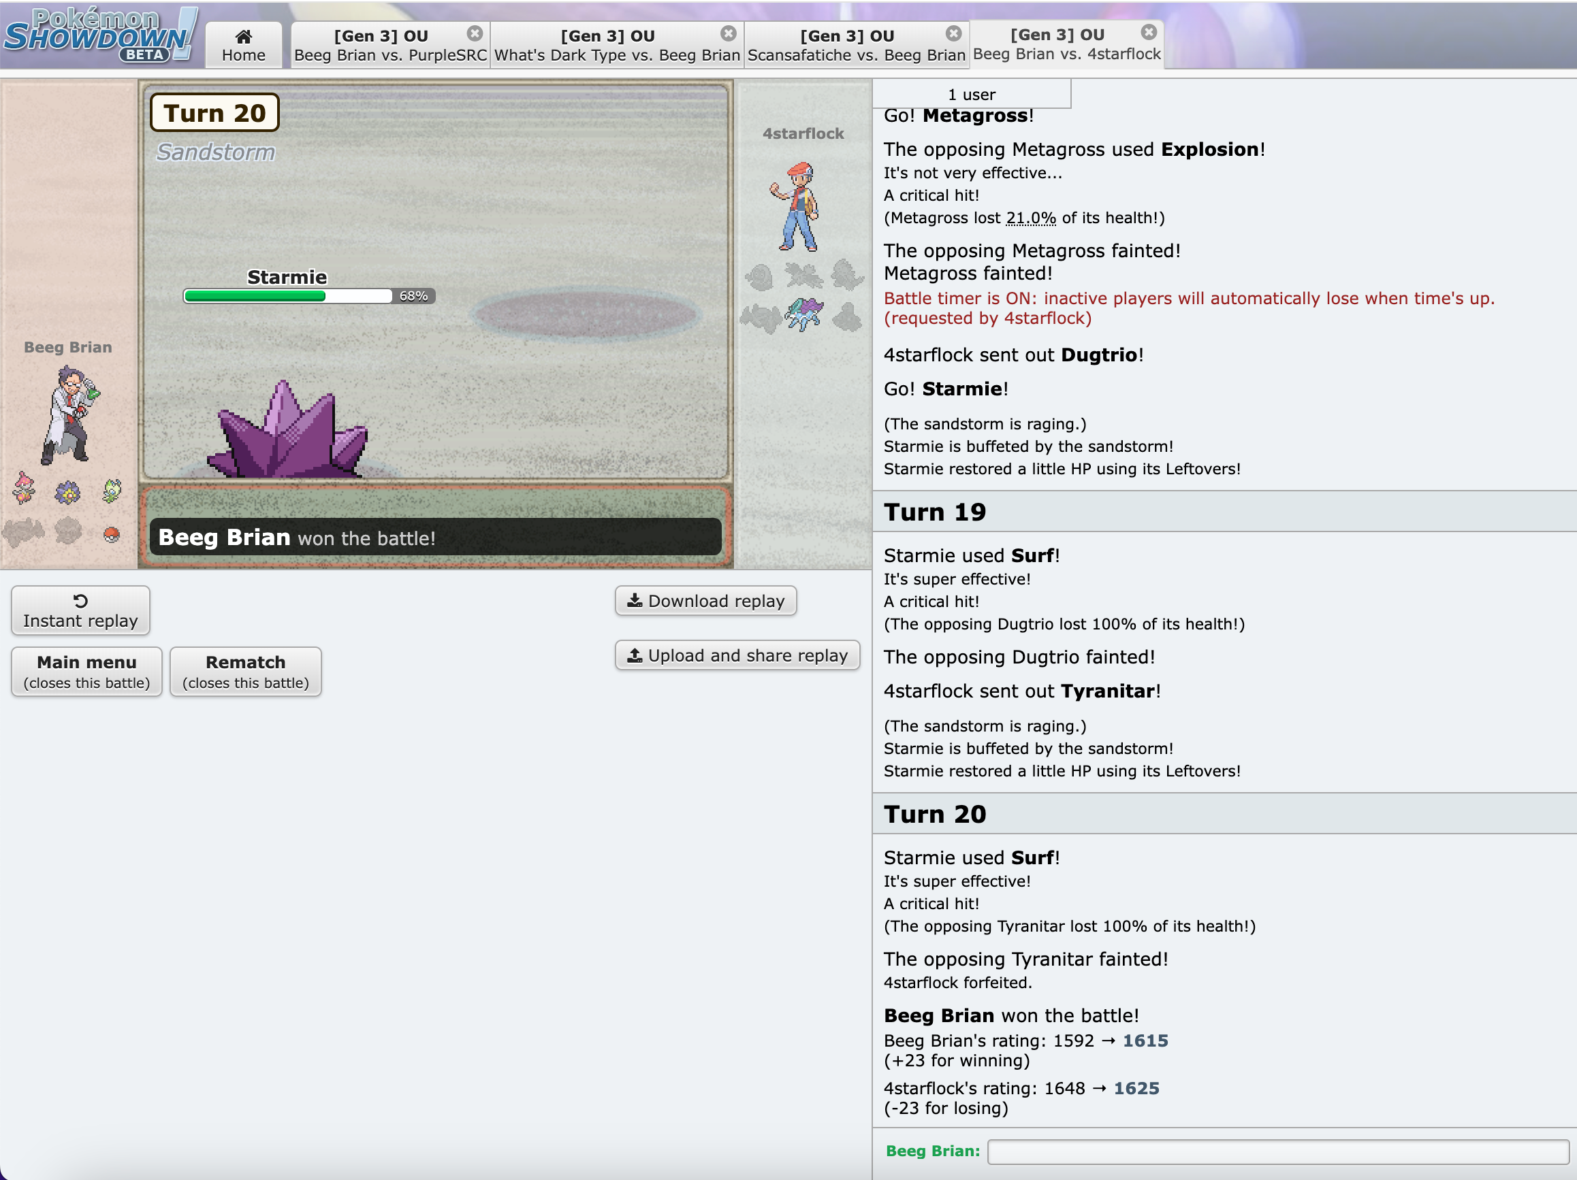Switch to What's Dark Type vs. Beeg Brian tab
Viewport: 1577px width, 1180px height.
tap(617, 45)
